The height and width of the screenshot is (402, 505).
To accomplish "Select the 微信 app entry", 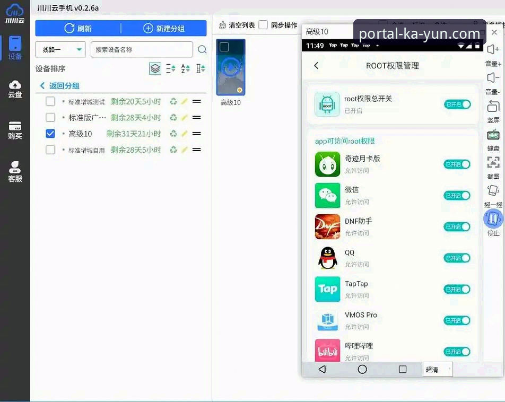I will pyautogui.click(x=393, y=196).
